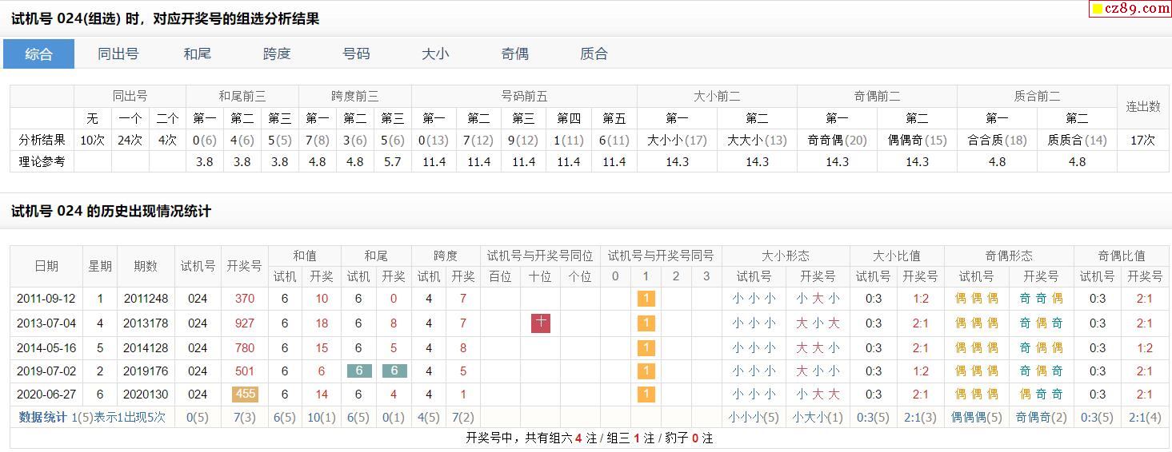Click the 7(12) 号码 second cell
The image size is (1172, 452).
pos(478,140)
